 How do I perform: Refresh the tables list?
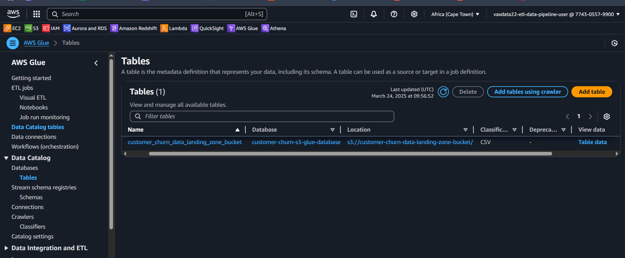[x=443, y=92]
